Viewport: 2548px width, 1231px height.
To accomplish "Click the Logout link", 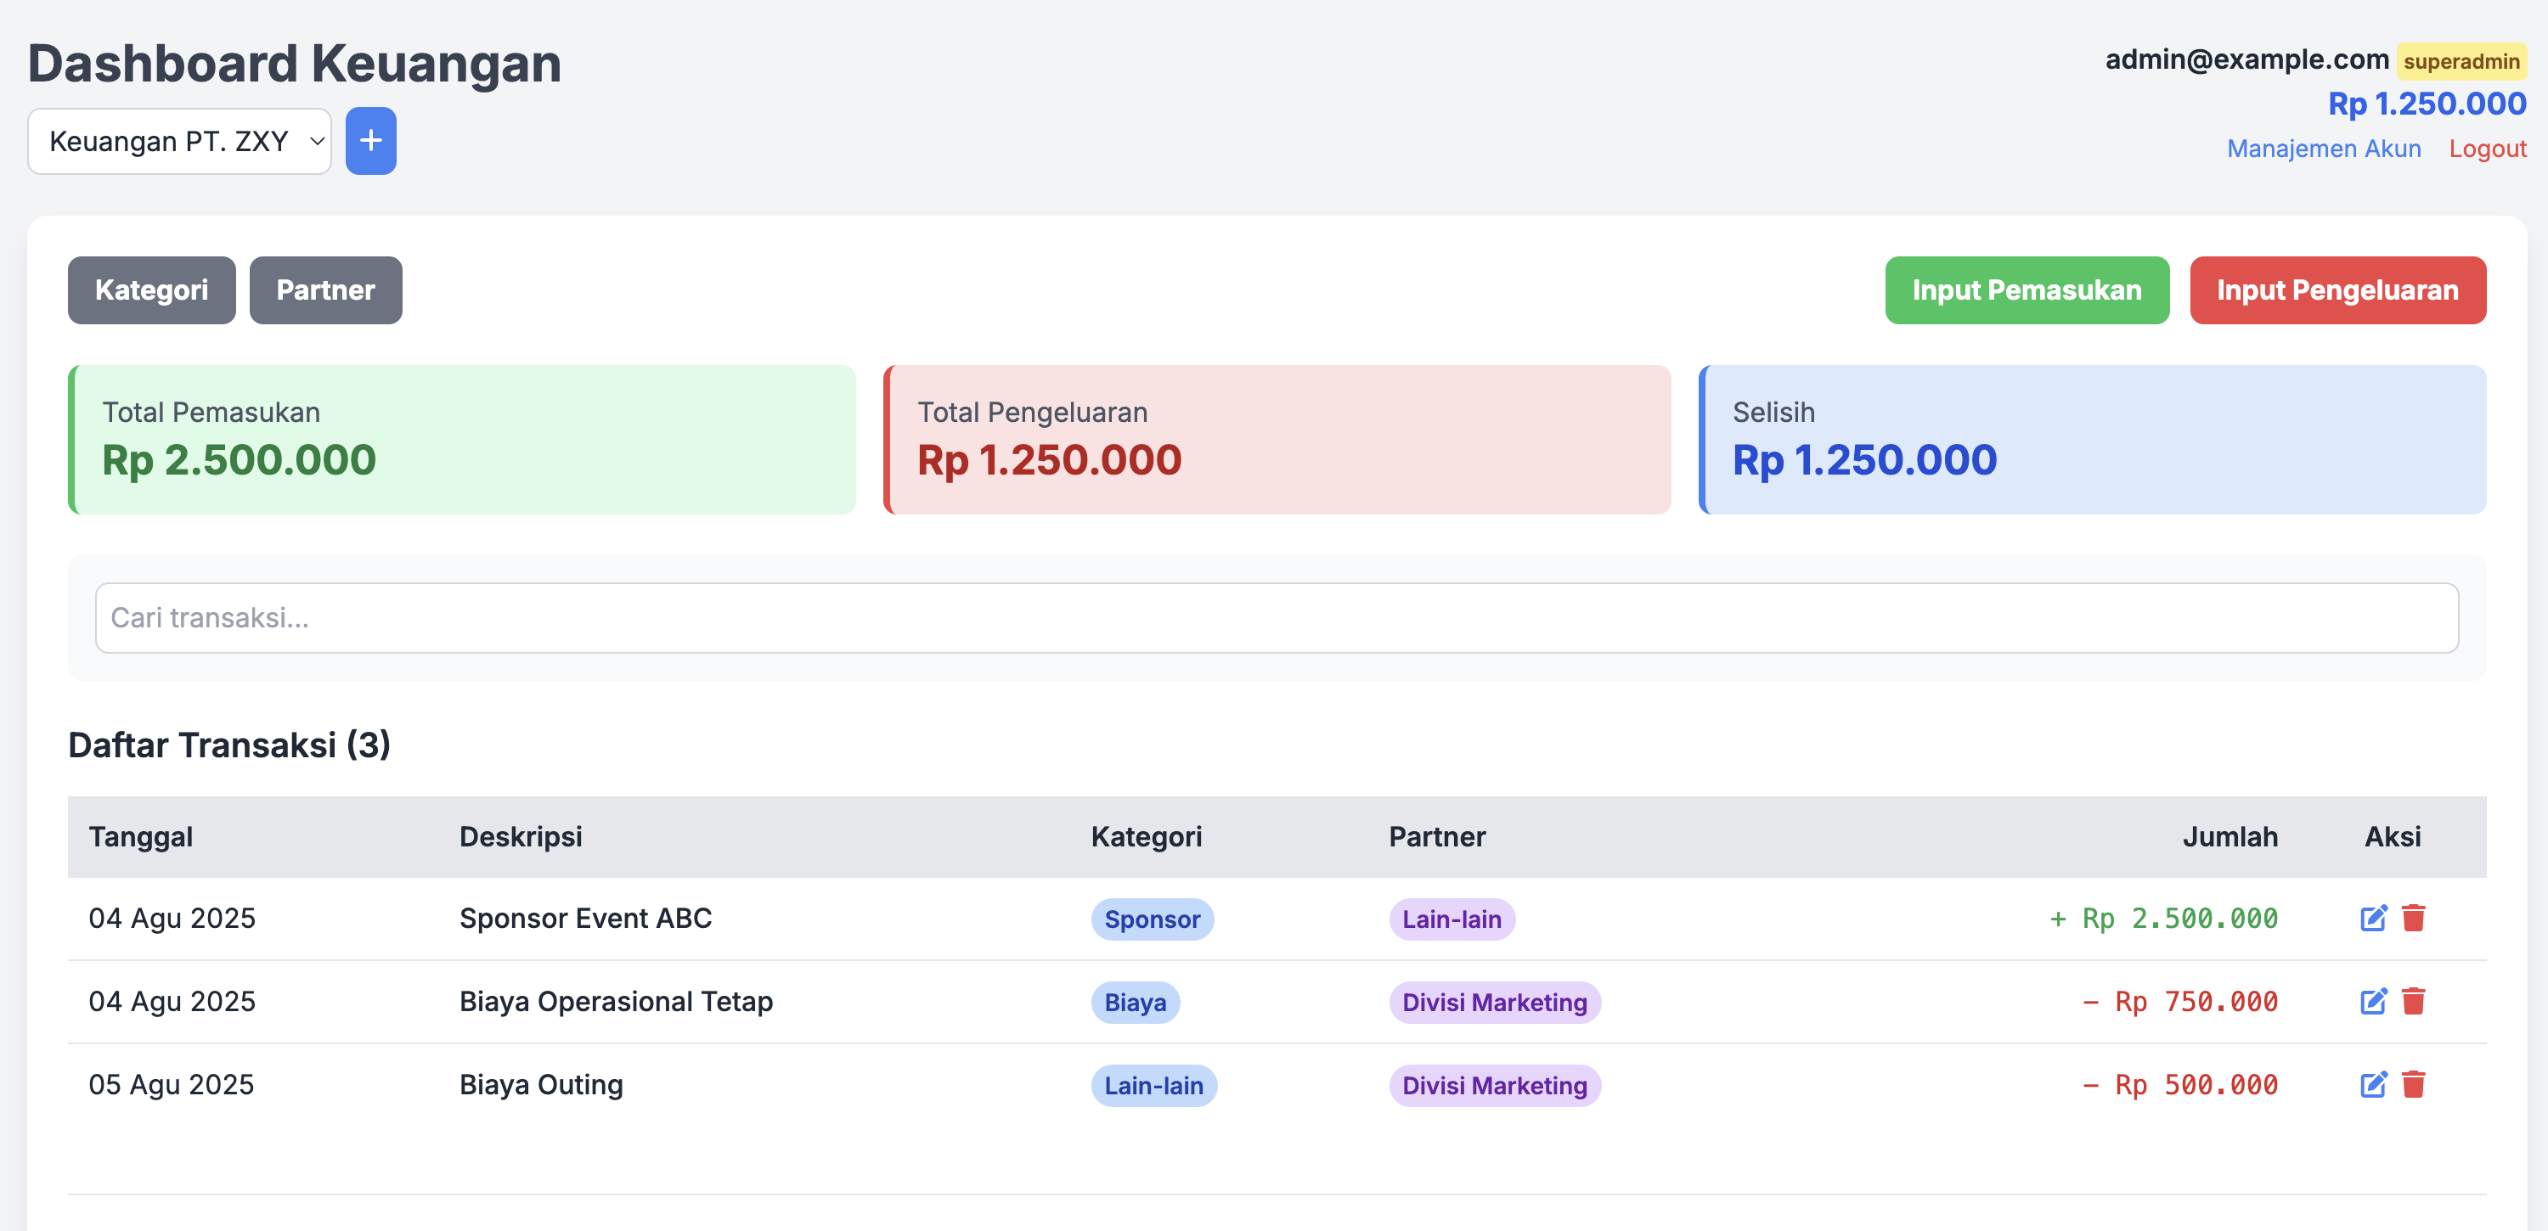I will [x=2487, y=149].
